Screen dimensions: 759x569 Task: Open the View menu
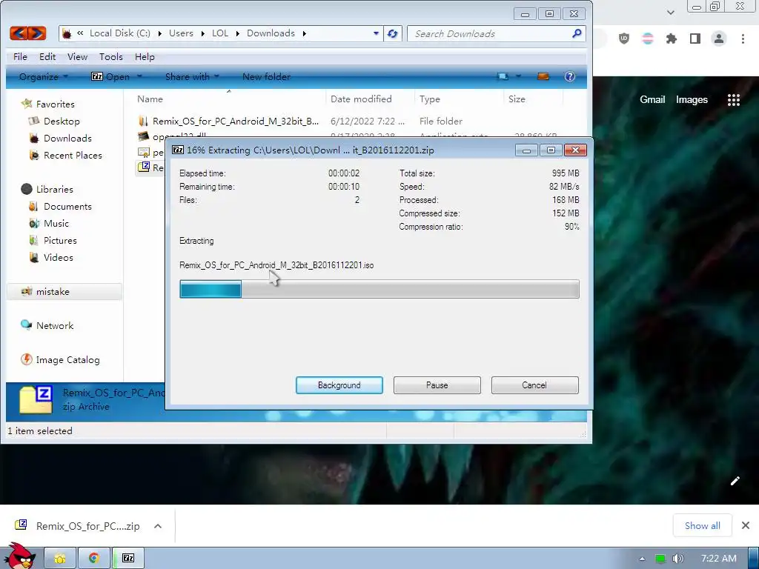pyautogui.click(x=77, y=56)
